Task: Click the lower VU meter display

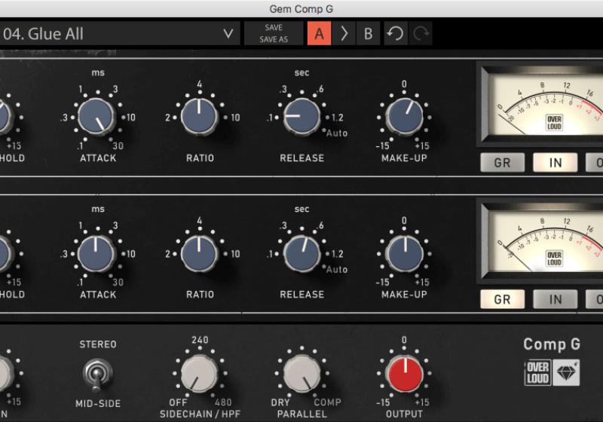Action: (544, 243)
